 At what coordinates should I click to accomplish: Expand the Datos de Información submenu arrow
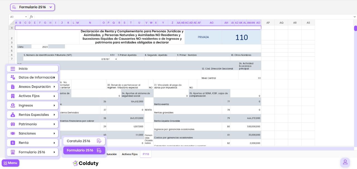pyautogui.click(x=54, y=78)
